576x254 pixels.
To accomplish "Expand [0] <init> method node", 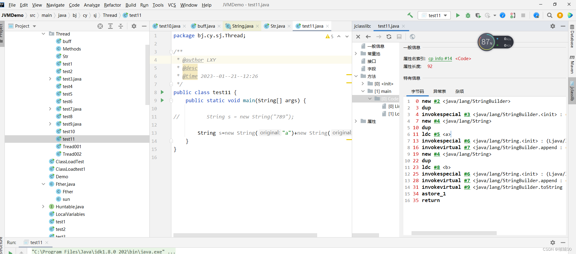I will [x=363, y=84].
